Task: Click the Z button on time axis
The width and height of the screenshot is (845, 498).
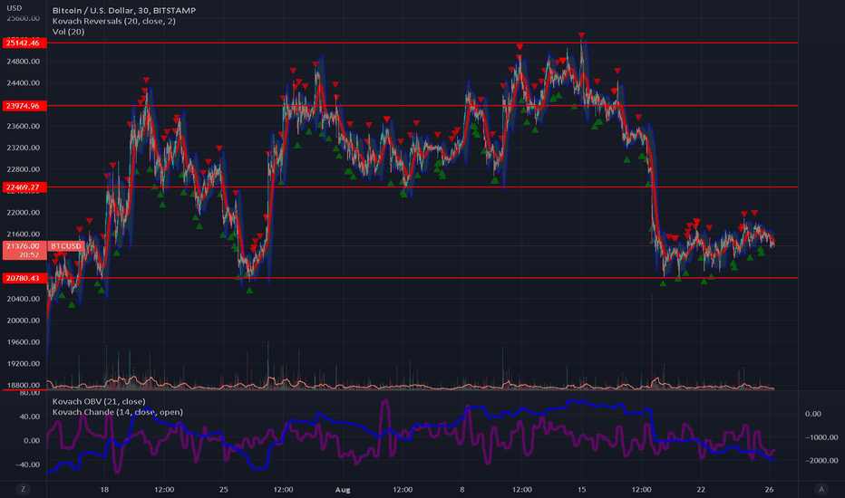Action: 23,489
